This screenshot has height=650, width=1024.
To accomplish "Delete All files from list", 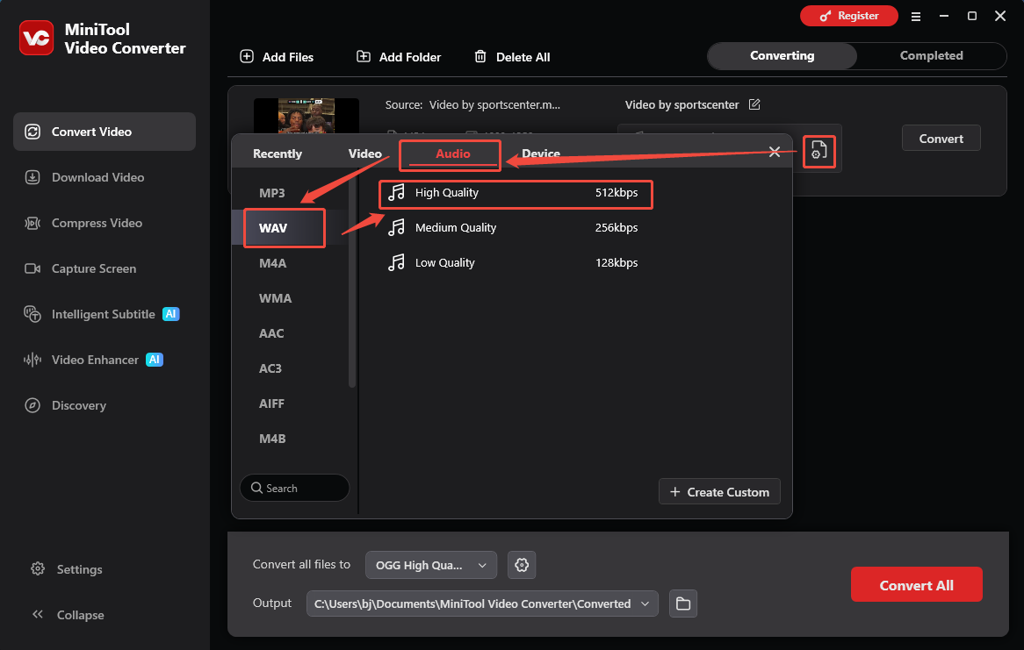I will tap(512, 57).
